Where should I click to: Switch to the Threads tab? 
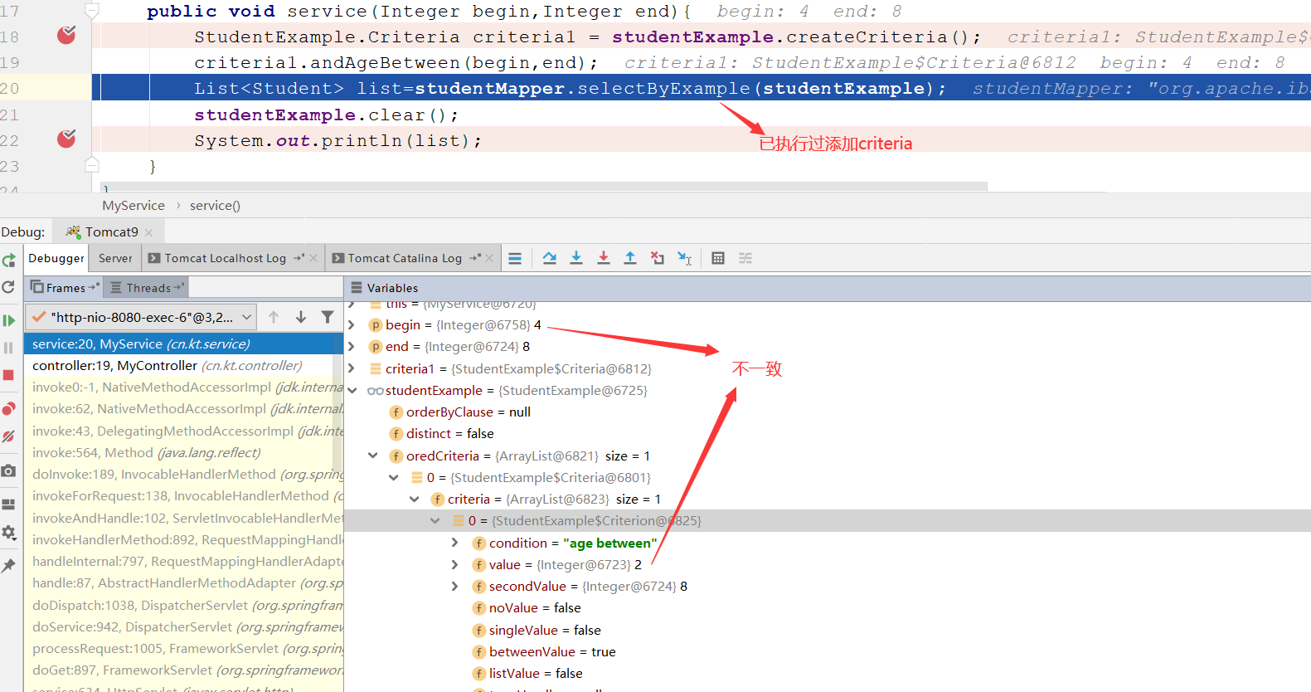(x=146, y=288)
